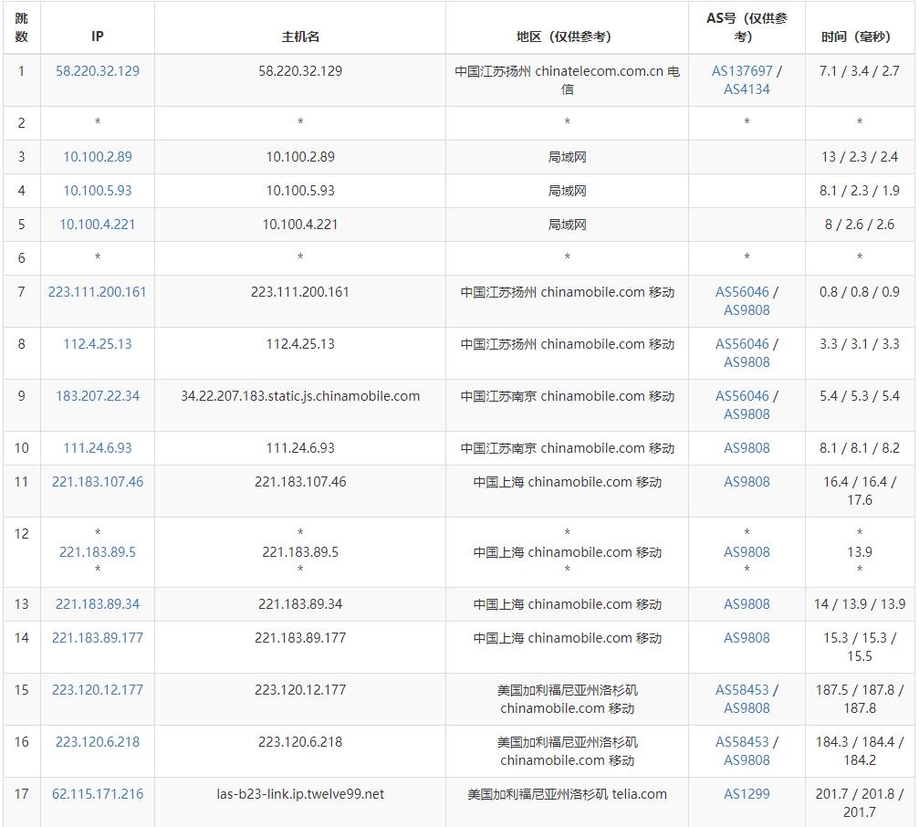Screen dimensions: 919x827
Task: Select region text 美国加利福尼亚州洛杉矶 telia.com
Action: coord(567,793)
